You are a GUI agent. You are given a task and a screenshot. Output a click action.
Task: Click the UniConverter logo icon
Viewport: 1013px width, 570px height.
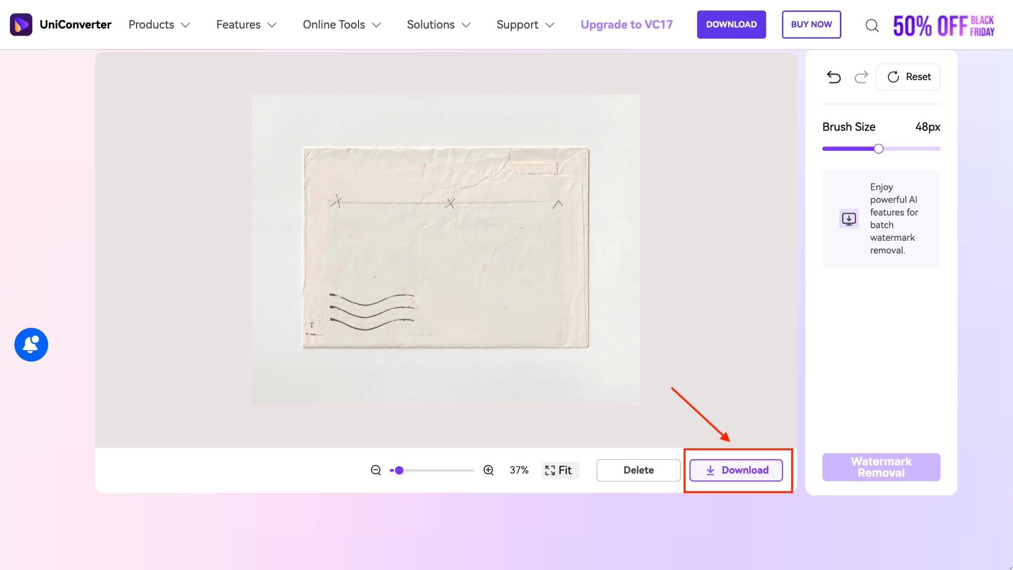[21, 24]
